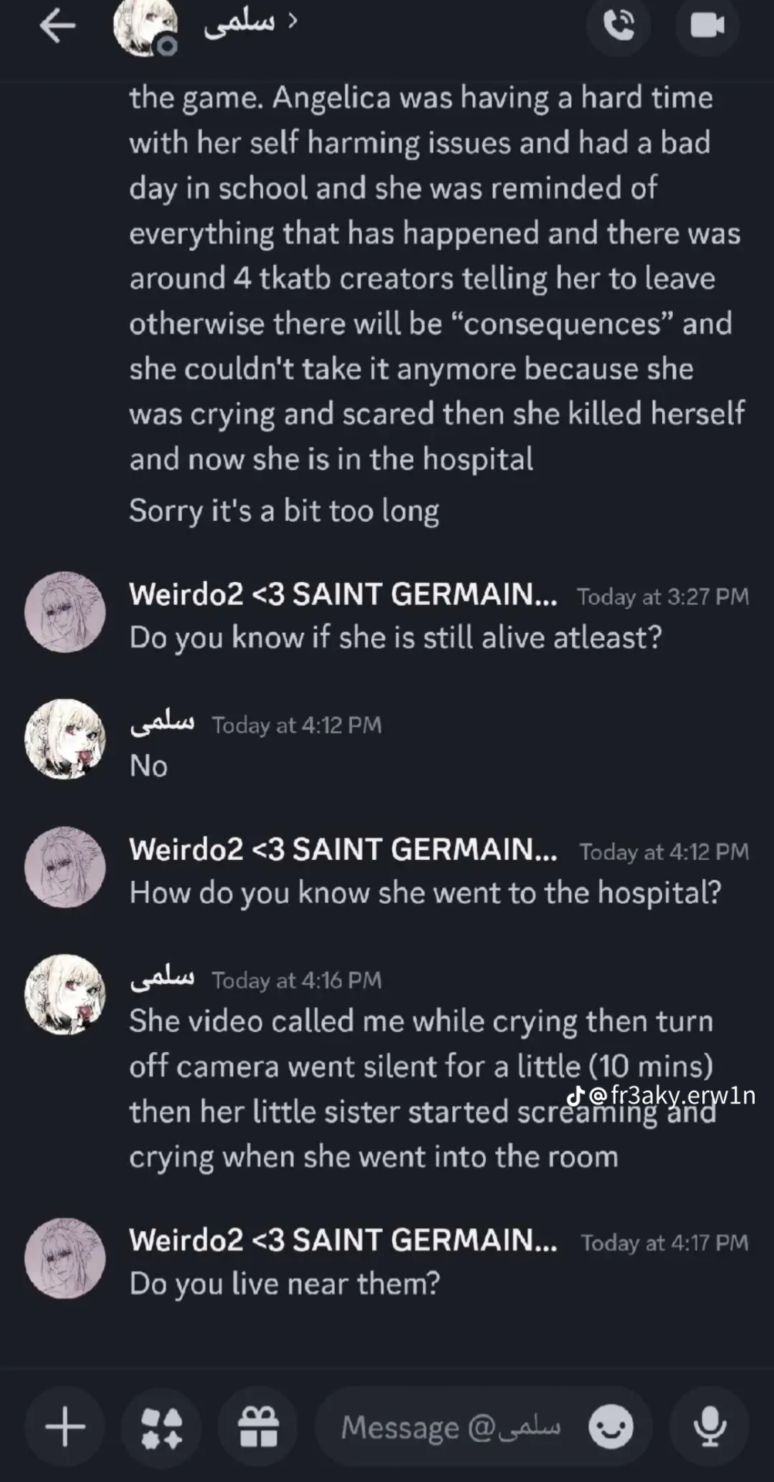774x1482 pixels.
Task: Tap the header profile avatar
Action: pyautogui.click(x=145, y=28)
